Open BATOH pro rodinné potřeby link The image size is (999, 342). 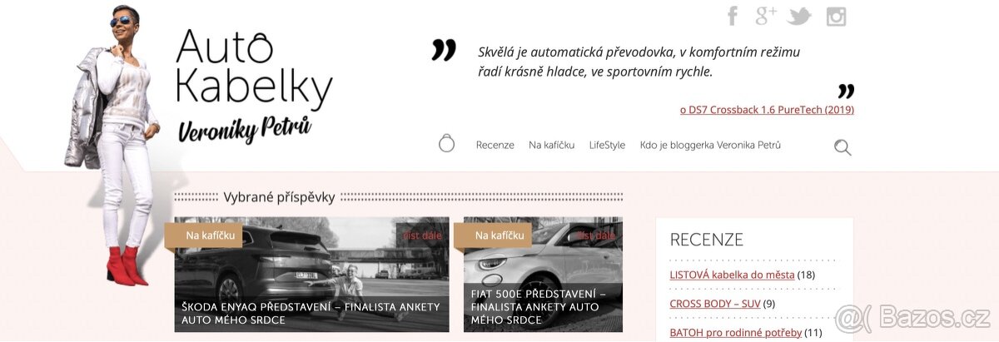point(736,333)
